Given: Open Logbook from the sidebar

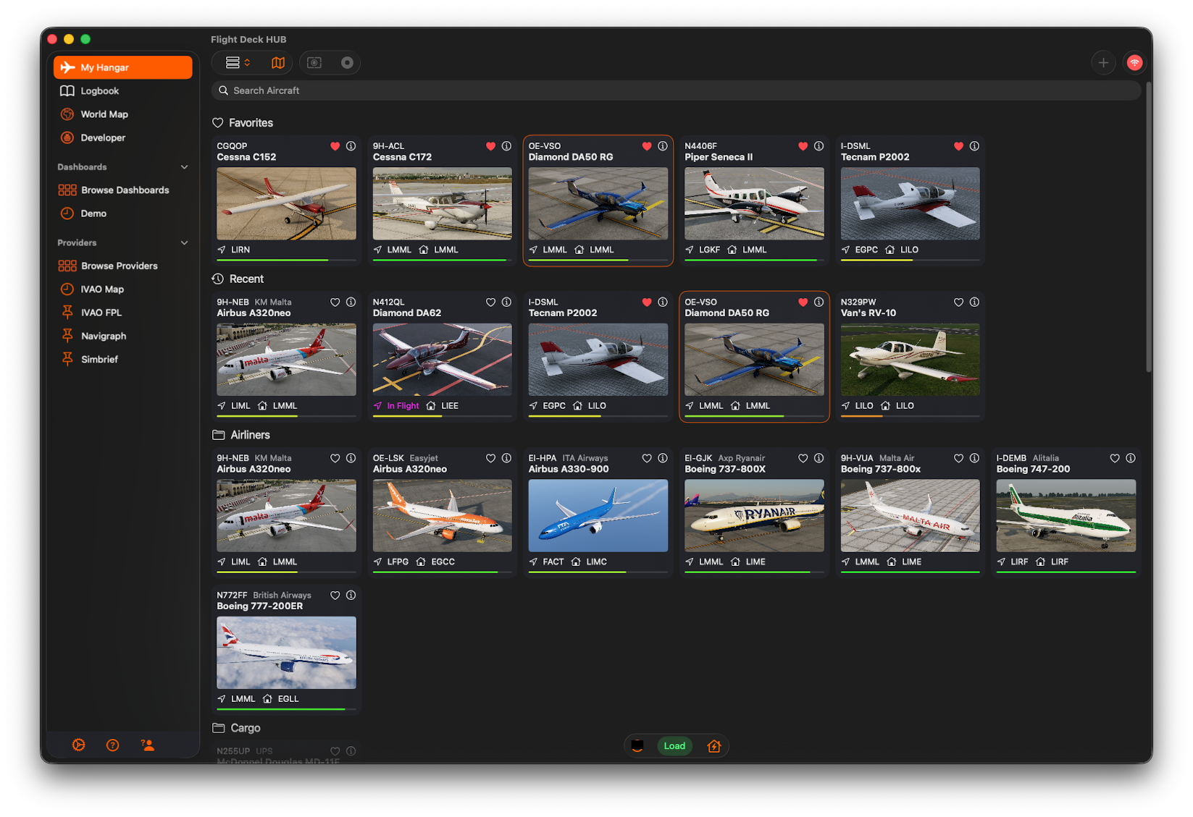Looking at the screenshot, I should [x=99, y=91].
